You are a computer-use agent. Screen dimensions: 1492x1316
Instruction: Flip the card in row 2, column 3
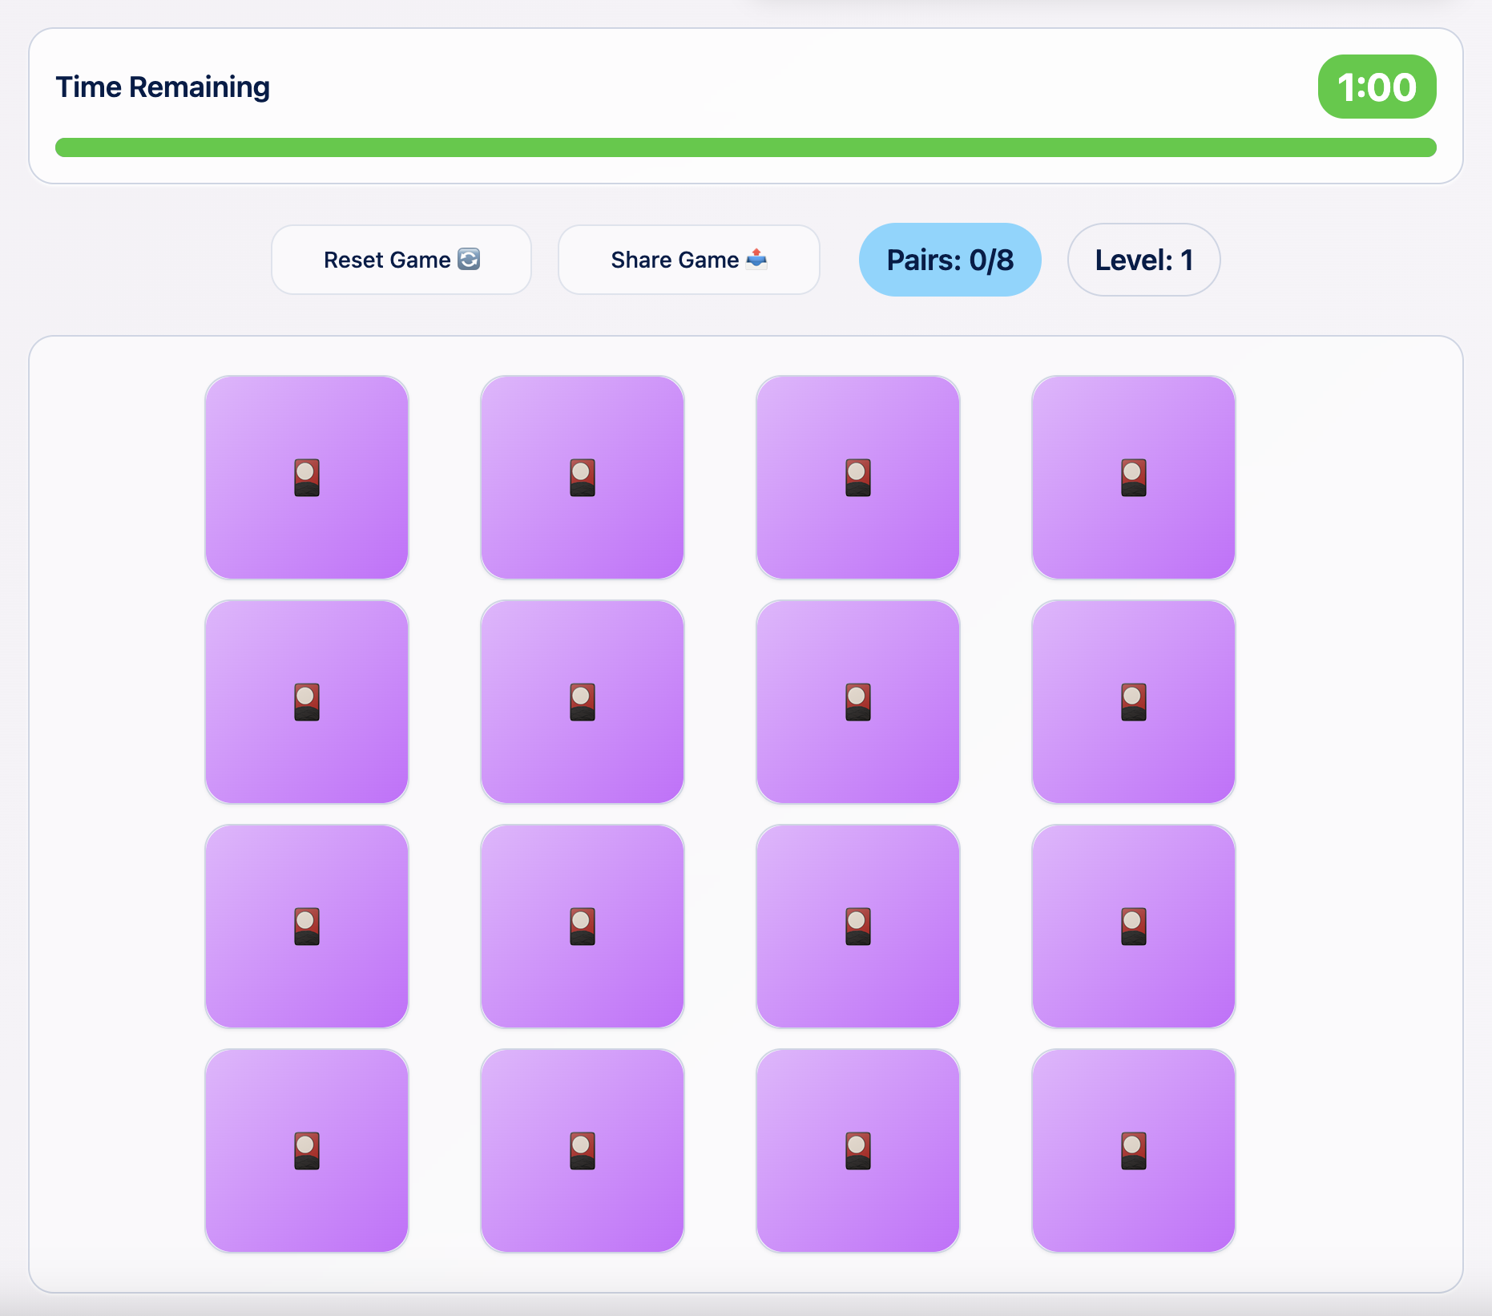(858, 702)
